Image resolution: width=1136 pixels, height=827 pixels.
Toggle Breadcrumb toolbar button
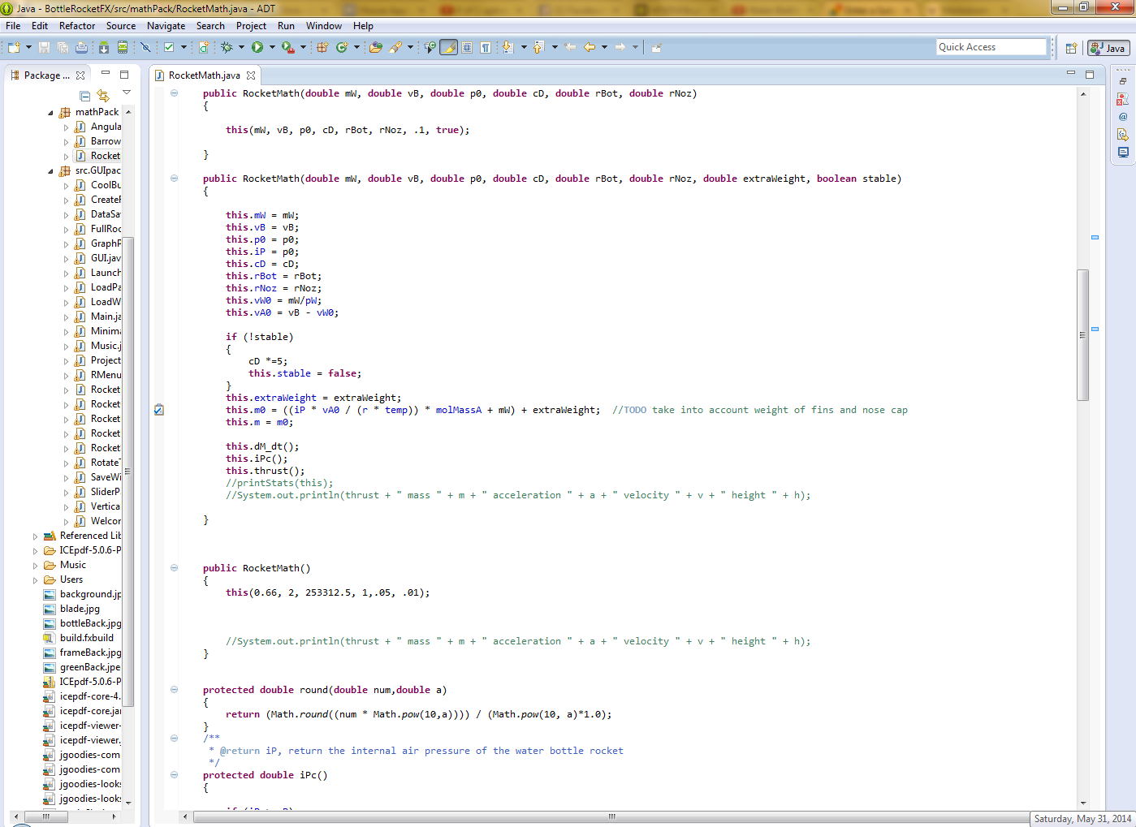click(430, 47)
